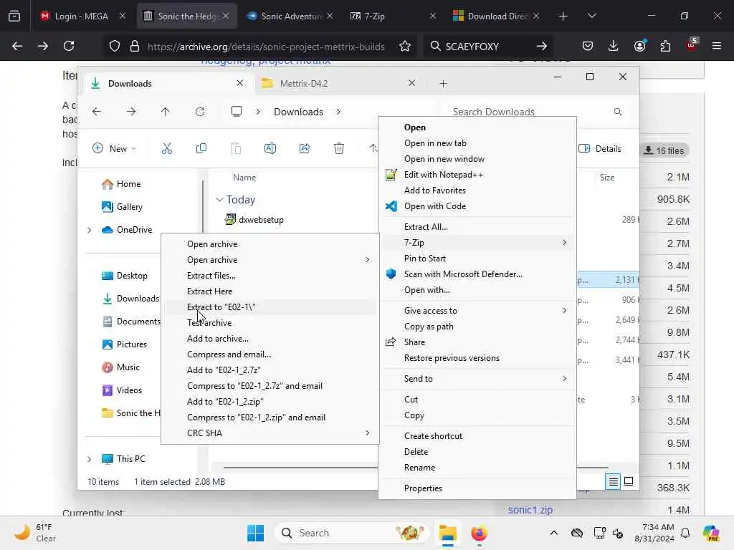Screen dimensions: 734x550
Task: Click Explorer's Forward arrow
Action: [x=131, y=112]
